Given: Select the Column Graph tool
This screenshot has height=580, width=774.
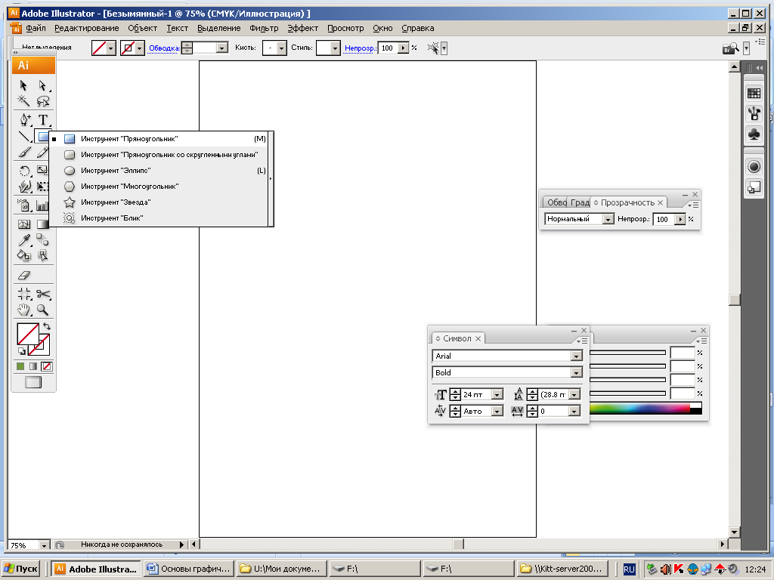Looking at the screenshot, I should click(43, 205).
